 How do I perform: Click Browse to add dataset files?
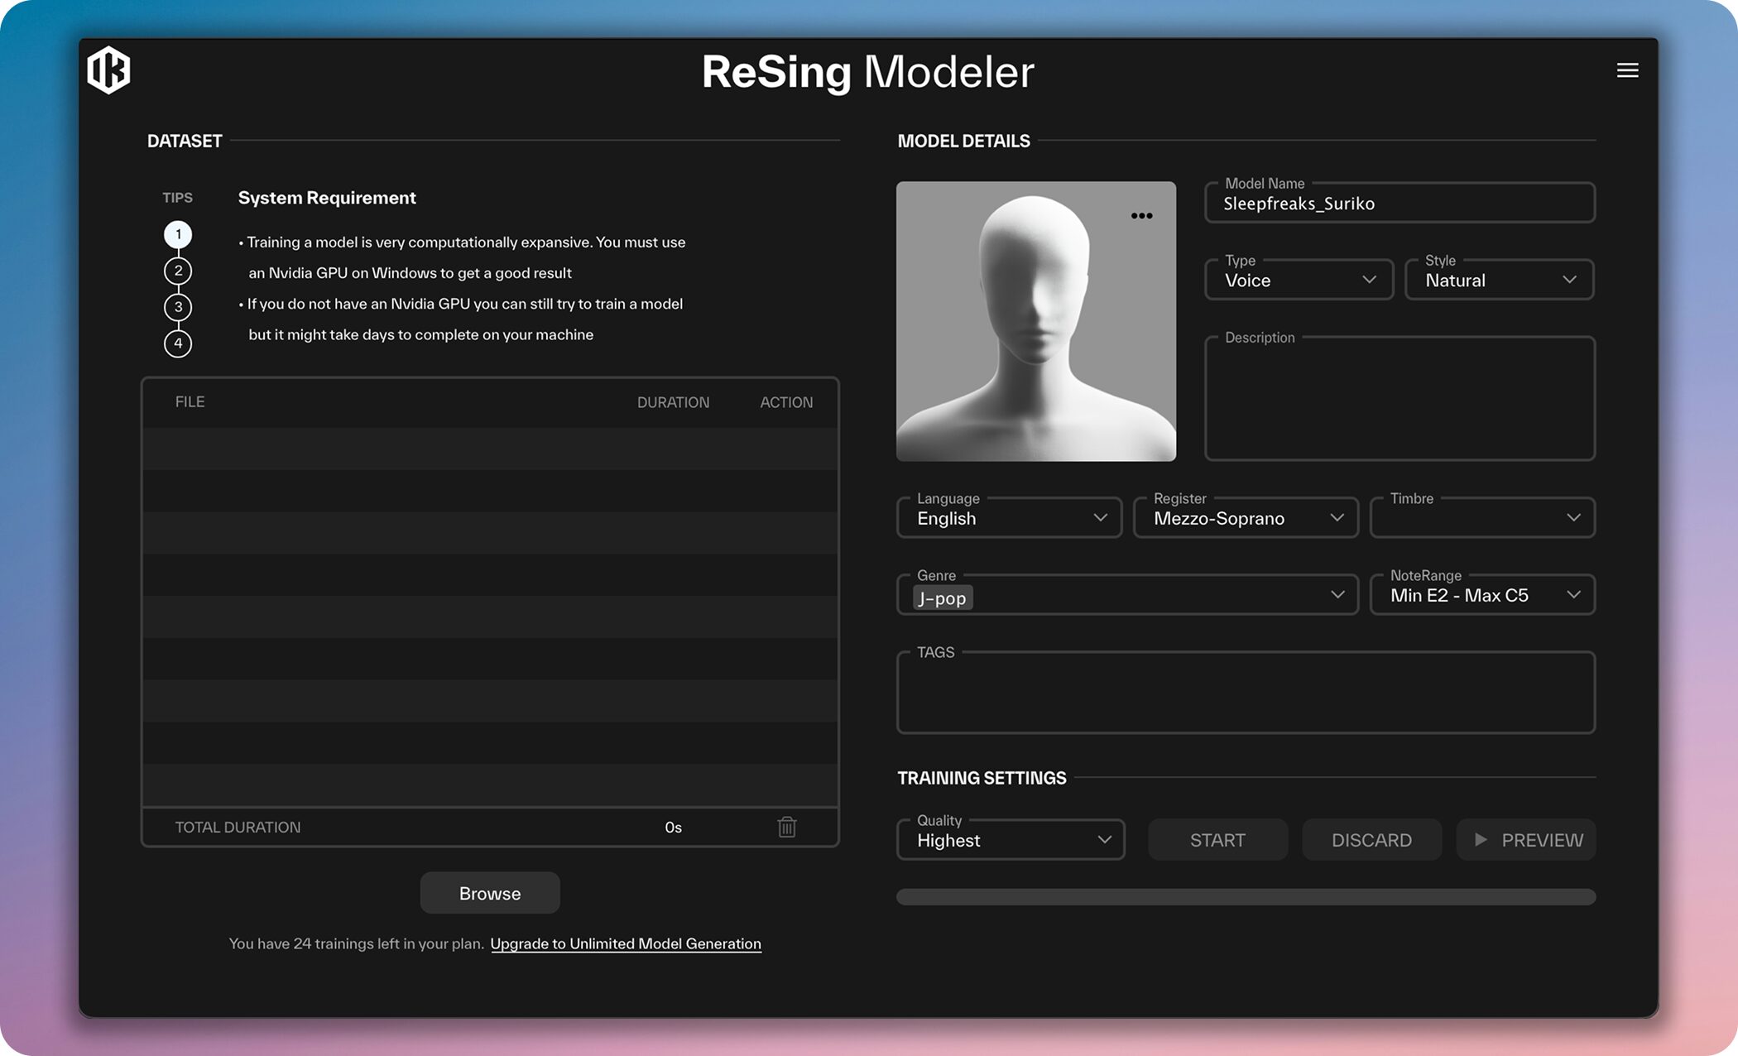click(489, 892)
